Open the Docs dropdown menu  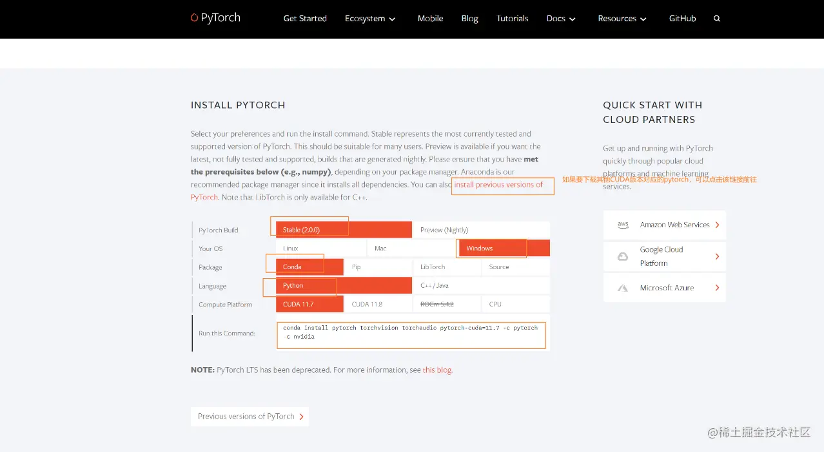560,19
